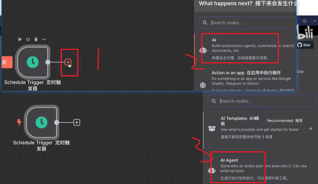Select the AI Agent node
The width and height of the screenshot is (318, 184).
(x=260, y=169)
